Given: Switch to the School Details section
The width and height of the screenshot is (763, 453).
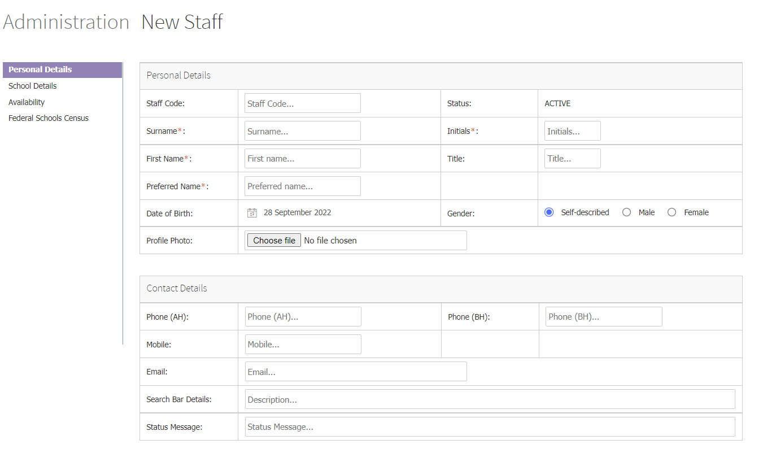Looking at the screenshot, I should tap(32, 85).
